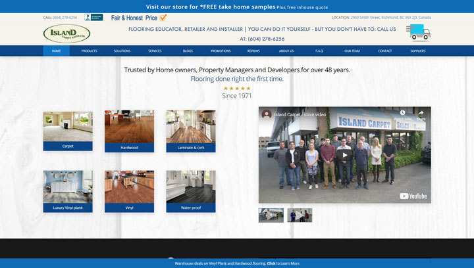This screenshot has height=268, width=474.
Task: Click the video channel avatar icon
Action: click(x=267, y=114)
